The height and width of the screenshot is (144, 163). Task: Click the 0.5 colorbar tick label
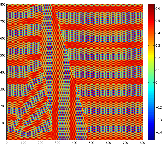pos(158,21)
